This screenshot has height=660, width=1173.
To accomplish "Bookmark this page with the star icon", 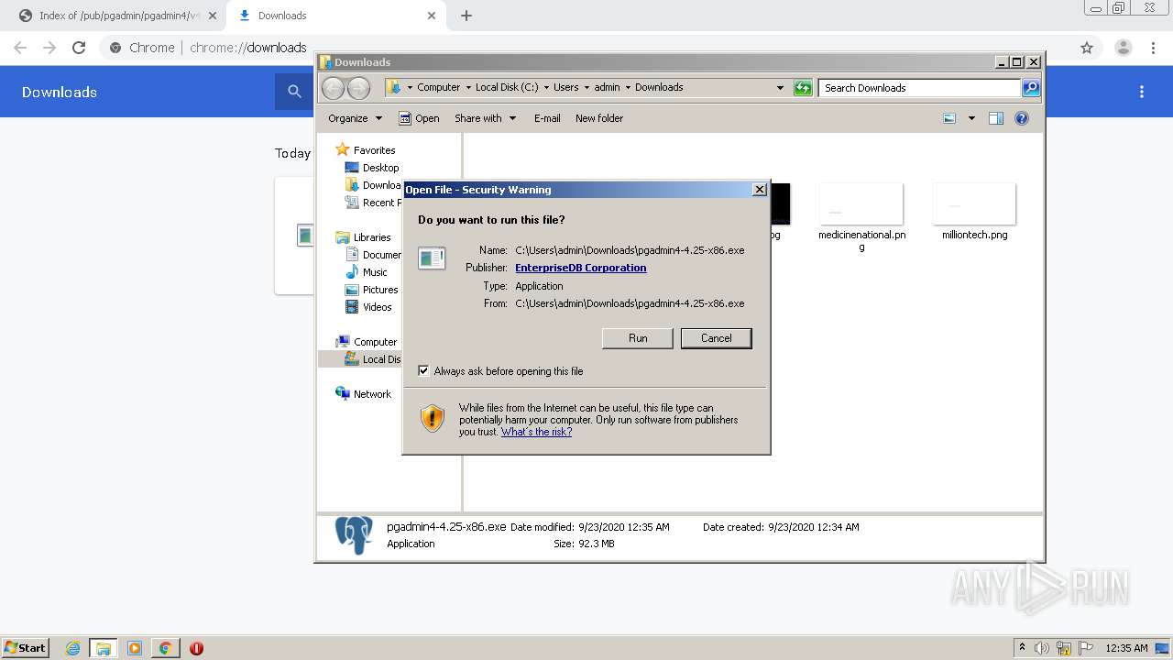I will (1087, 48).
